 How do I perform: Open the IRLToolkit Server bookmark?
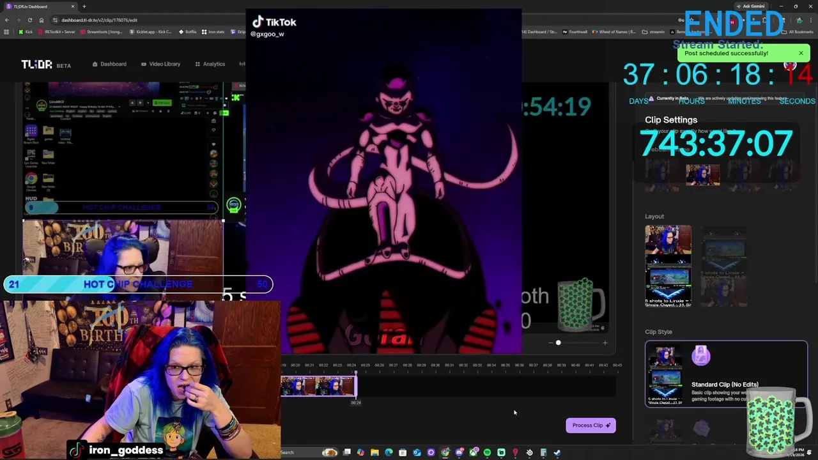pos(56,32)
